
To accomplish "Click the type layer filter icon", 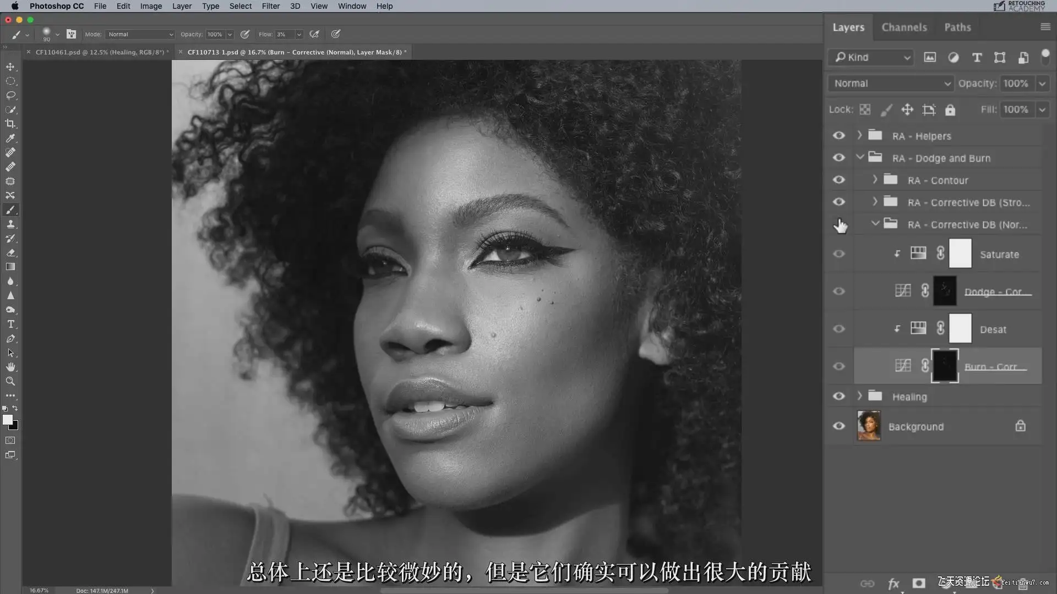I will point(977,57).
